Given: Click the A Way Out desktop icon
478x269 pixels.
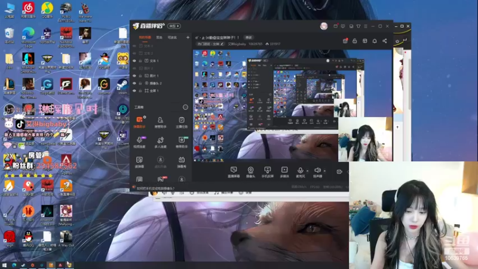Looking at the screenshot, I should pos(66,239).
